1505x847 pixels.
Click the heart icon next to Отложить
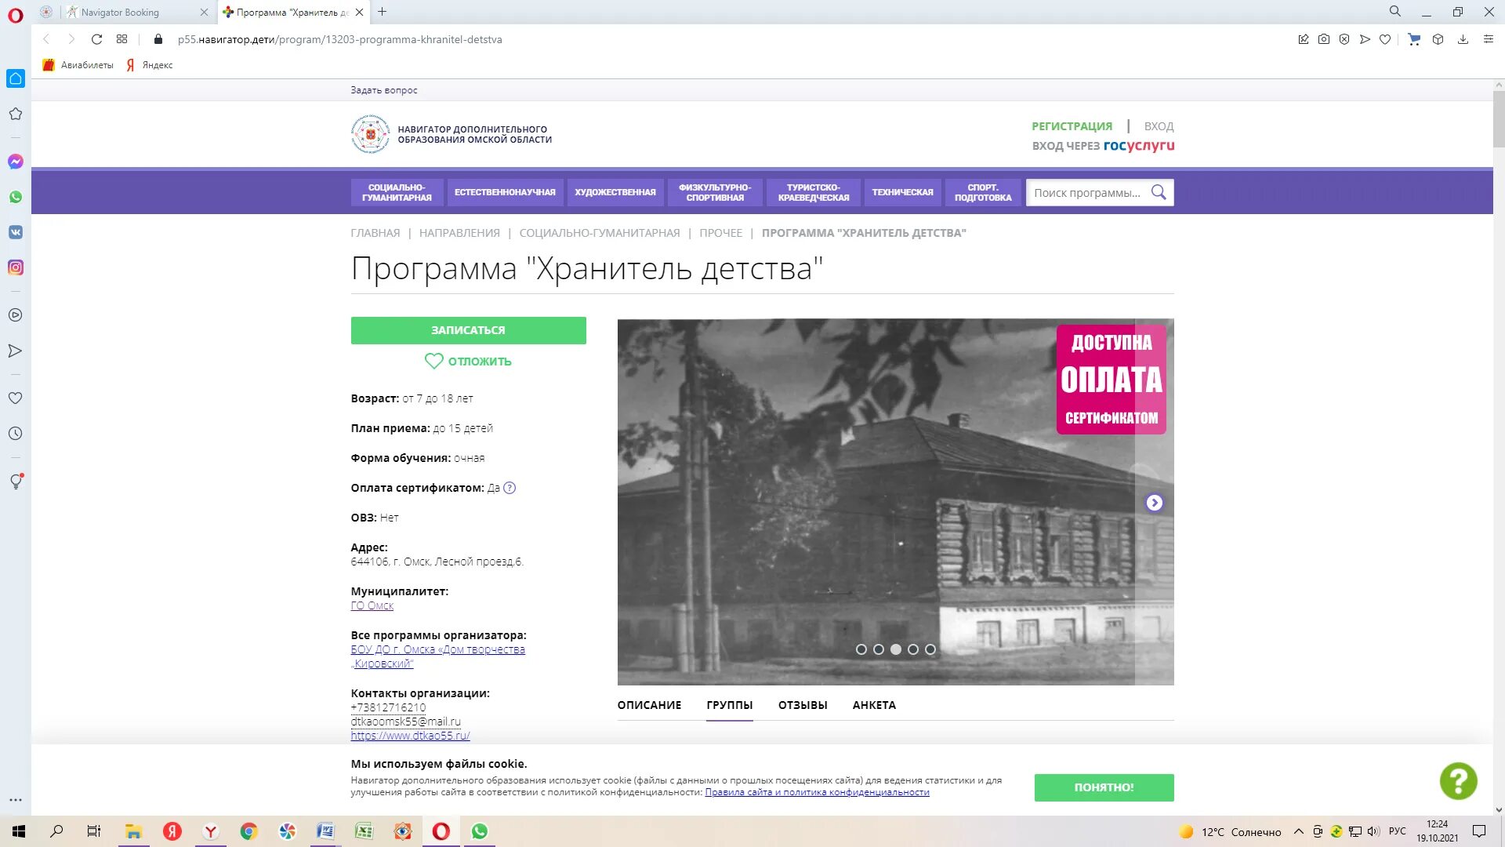click(433, 361)
